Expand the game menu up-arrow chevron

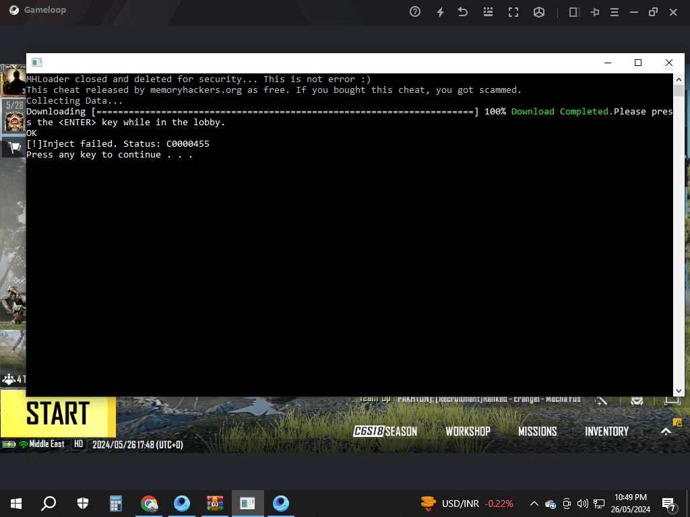point(666,432)
